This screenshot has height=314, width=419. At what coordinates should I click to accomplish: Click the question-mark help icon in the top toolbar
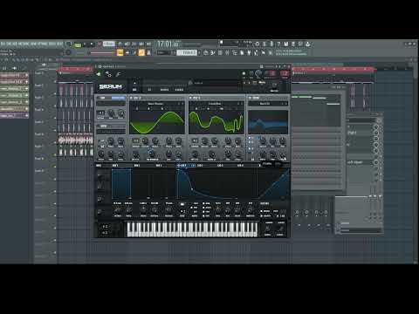[x=278, y=44]
